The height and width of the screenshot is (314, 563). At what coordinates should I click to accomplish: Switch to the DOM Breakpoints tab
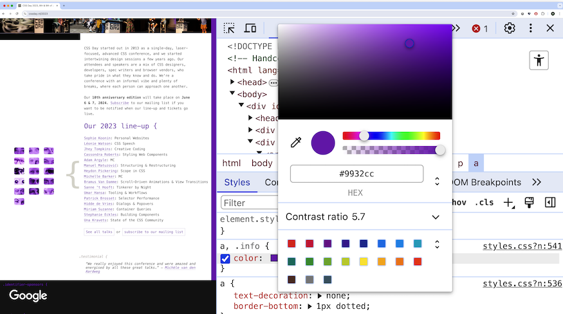point(486,183)
